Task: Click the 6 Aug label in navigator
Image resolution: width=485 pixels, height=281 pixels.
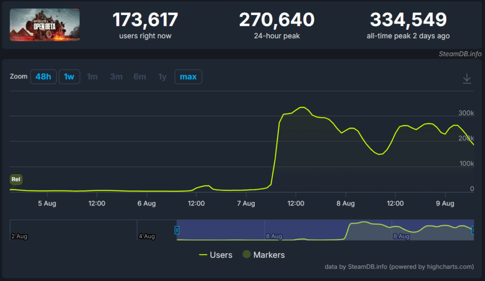Action: (x=274, y=236)
